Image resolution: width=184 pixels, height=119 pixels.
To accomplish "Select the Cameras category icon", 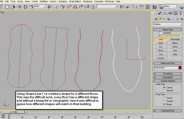I will point(169,19).
